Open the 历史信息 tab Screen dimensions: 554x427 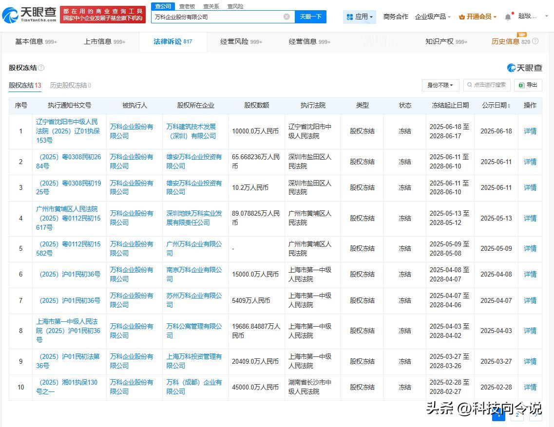click(511, 42)
